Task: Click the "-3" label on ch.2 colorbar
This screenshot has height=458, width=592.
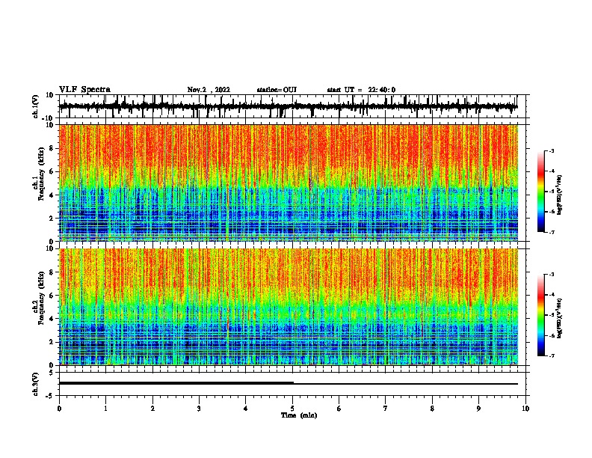Action: point(551,275)
